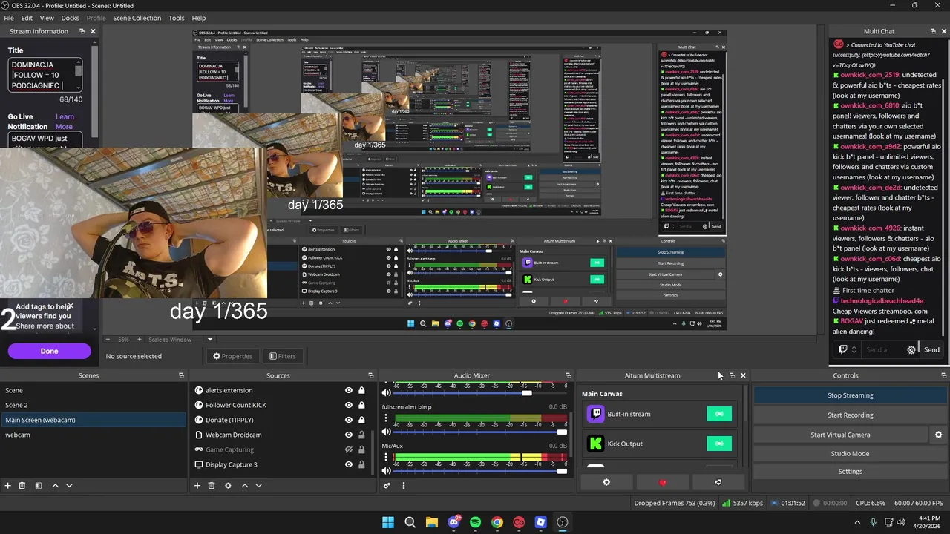Open source properties gear in Sources toolbar
This screenshot has height=534, width=950.
click(228, 485)
